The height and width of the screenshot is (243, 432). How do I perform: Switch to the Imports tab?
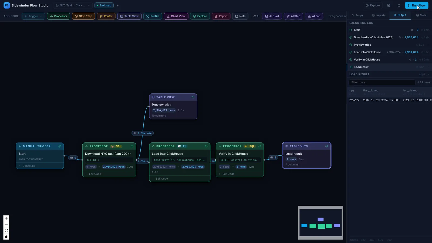(379, 15)
